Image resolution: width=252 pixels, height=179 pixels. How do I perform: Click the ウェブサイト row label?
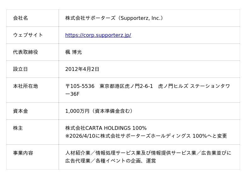28,35
